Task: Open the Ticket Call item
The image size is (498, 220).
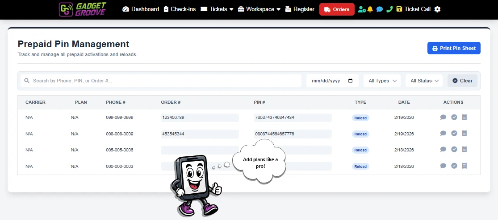Action: (x=413, y=9)
